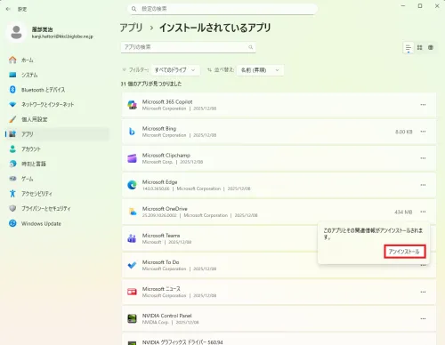Open プライバシーとセキュリティ in the sidebar

(x=57, y=208)
